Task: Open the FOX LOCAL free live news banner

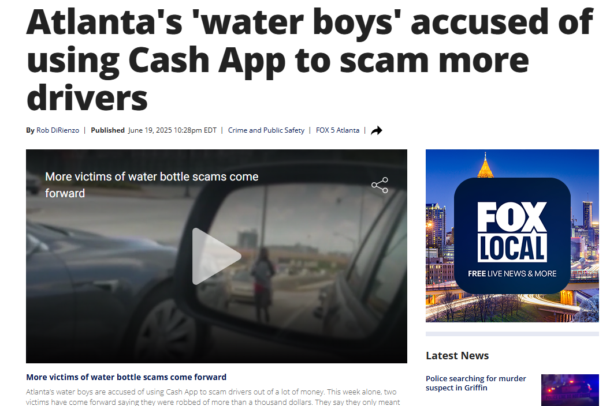Action: click(512, 235)
